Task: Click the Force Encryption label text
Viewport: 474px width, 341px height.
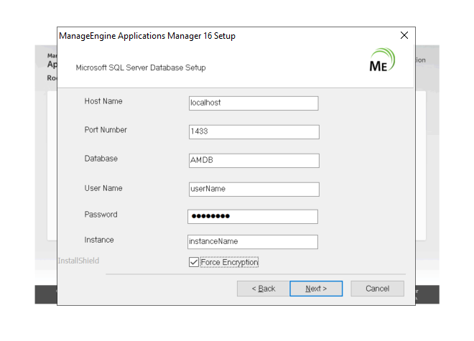Action: click(229, 263)
